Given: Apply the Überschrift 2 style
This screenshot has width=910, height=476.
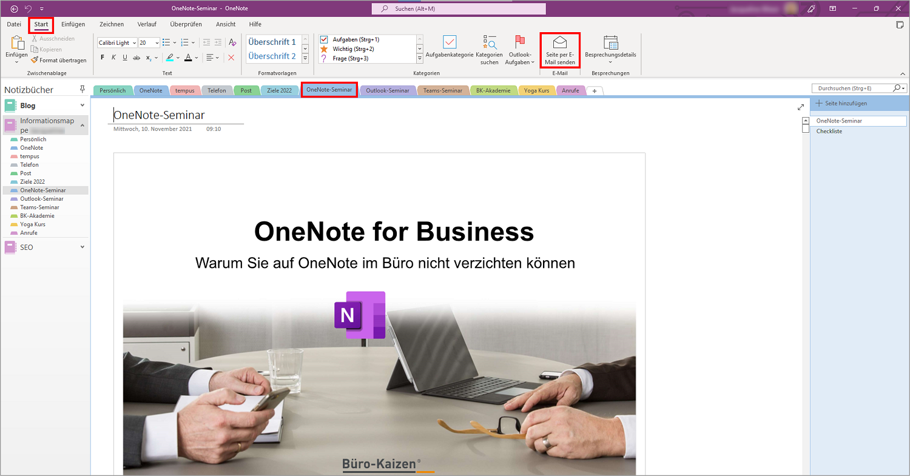Looking at the screenshot, I should coord(272,56).
